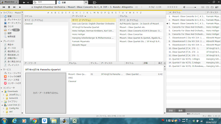This screenshot has width=221, height=124.
Task: Click the empty cover art placeholder
Action: coord(46,93)
